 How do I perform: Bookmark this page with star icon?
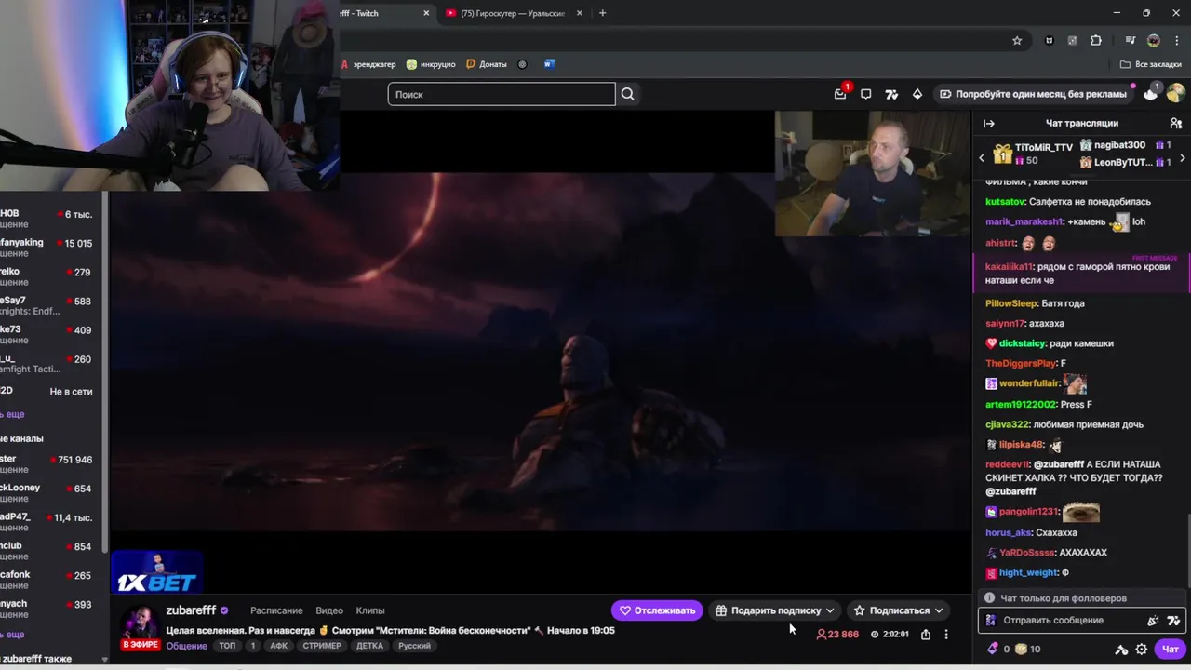(1017, 40)
